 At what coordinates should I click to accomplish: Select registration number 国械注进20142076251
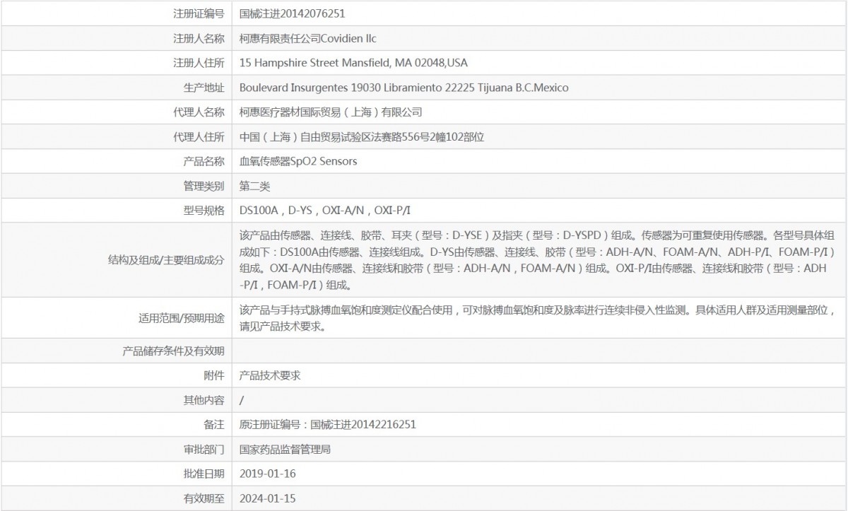293,13
